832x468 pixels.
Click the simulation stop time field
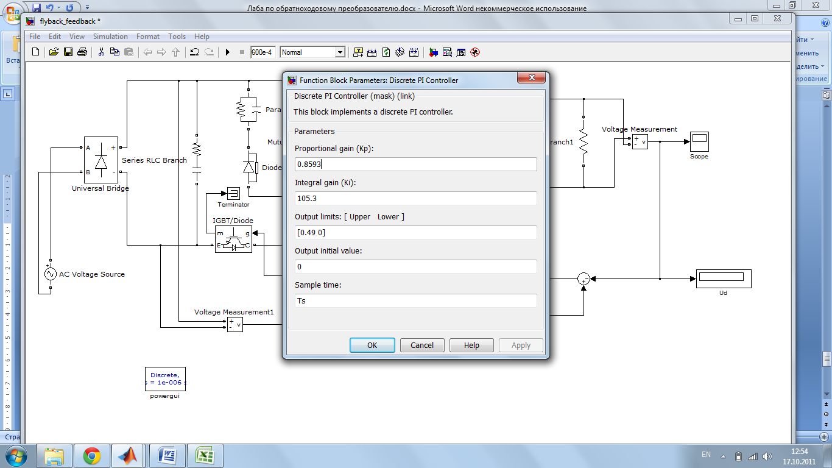coord(263,52)
